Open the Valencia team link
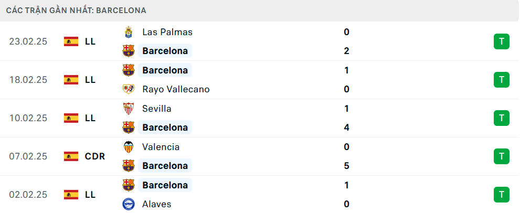Screen dimensions: 520x213 (161, 147)
